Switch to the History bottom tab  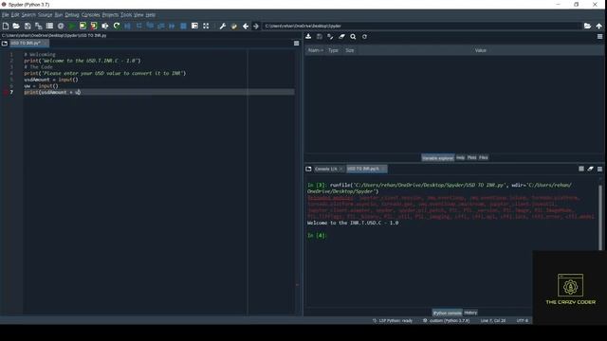tap(470, 313)
